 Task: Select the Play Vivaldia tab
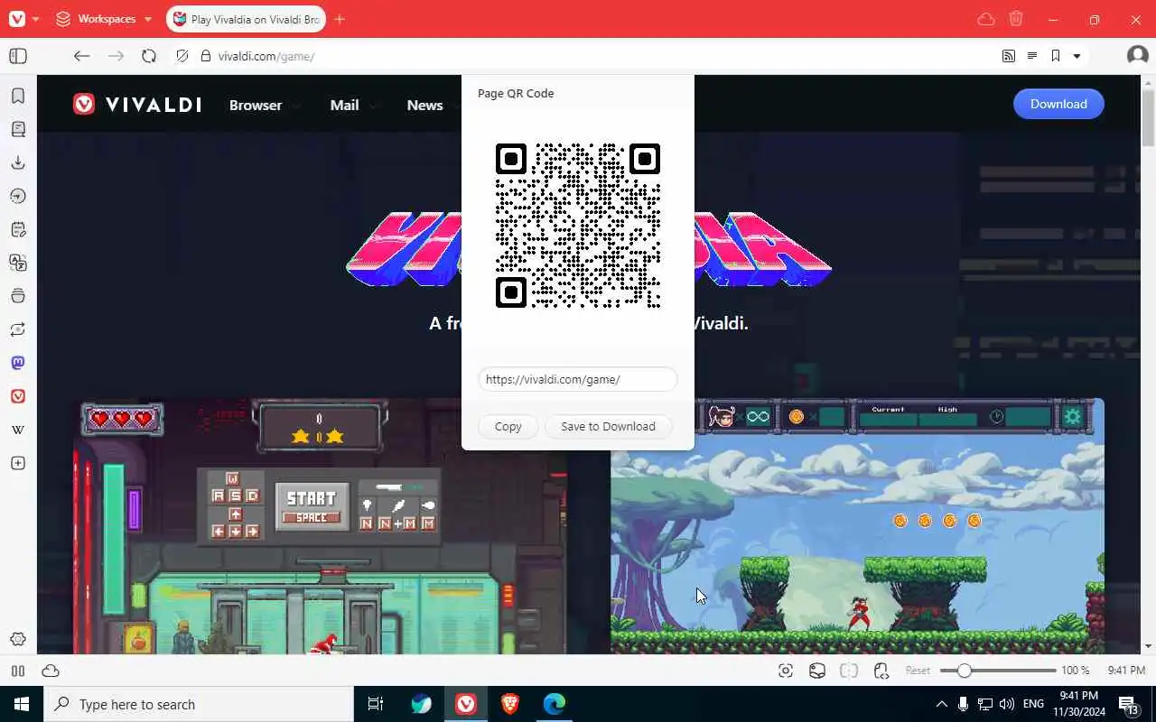tap(246, 18)
